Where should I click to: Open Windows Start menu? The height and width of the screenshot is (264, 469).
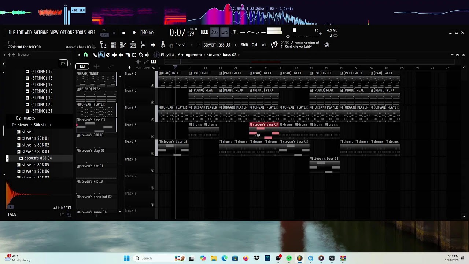click(127, 258)
